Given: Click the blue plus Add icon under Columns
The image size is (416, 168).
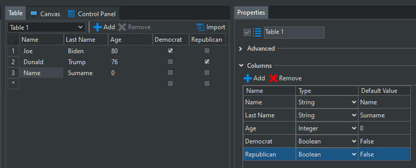Looking at the screenshot, I should coord(248,78).
